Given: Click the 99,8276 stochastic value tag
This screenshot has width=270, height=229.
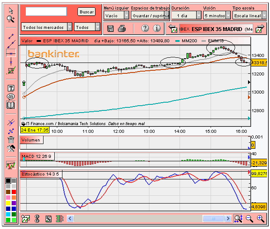Looking at the screenshot, I should [259, 173].
